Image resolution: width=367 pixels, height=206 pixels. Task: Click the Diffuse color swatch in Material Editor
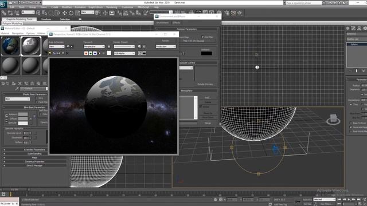pyautogui.click(x=23, y=118)
